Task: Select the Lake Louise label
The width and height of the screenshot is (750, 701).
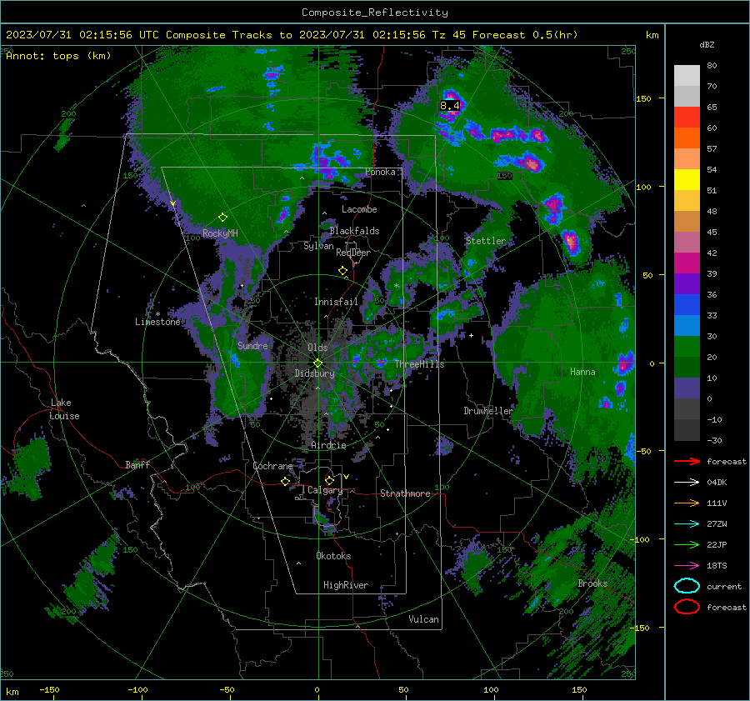Action: pos(64,409)
